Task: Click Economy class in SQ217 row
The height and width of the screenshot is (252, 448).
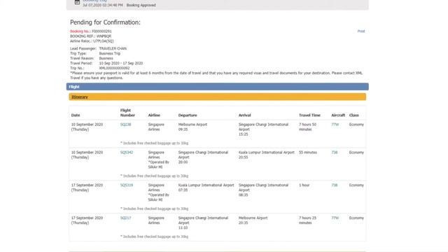Action: [x=356, y=218]
